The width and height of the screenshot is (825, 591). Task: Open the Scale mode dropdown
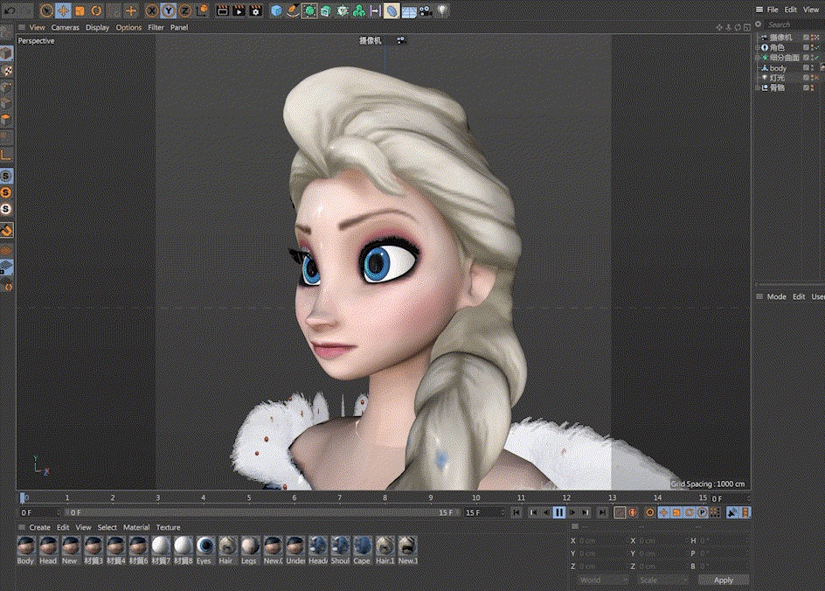pyautogui.click(x=662, y=580)
